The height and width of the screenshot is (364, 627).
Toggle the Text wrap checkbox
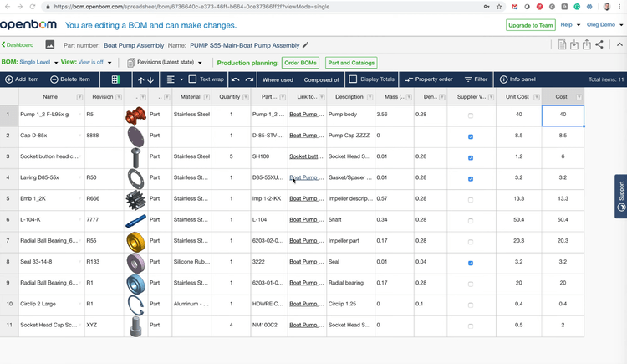click(192, 79)
